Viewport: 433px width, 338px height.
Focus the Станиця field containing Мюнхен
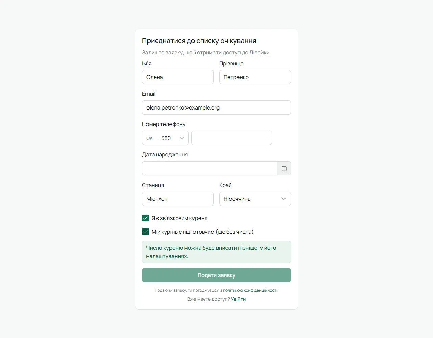[x=178, y=199]
